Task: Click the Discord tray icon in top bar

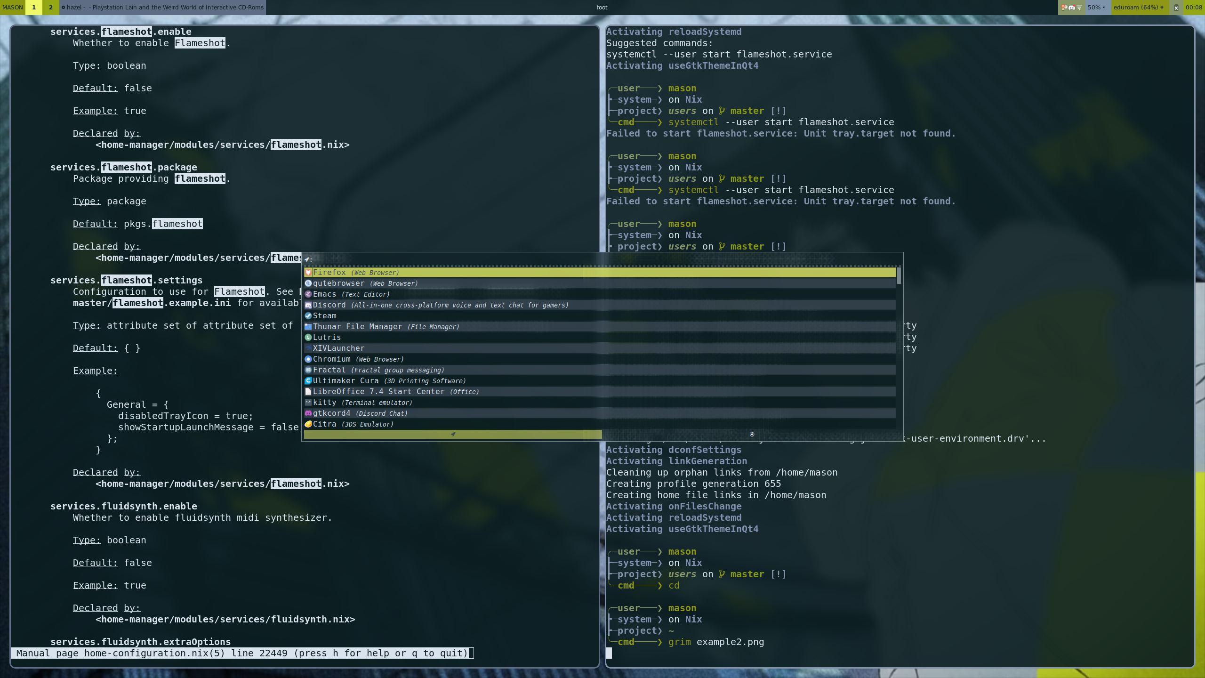Action: click(x=1072, y=8)
